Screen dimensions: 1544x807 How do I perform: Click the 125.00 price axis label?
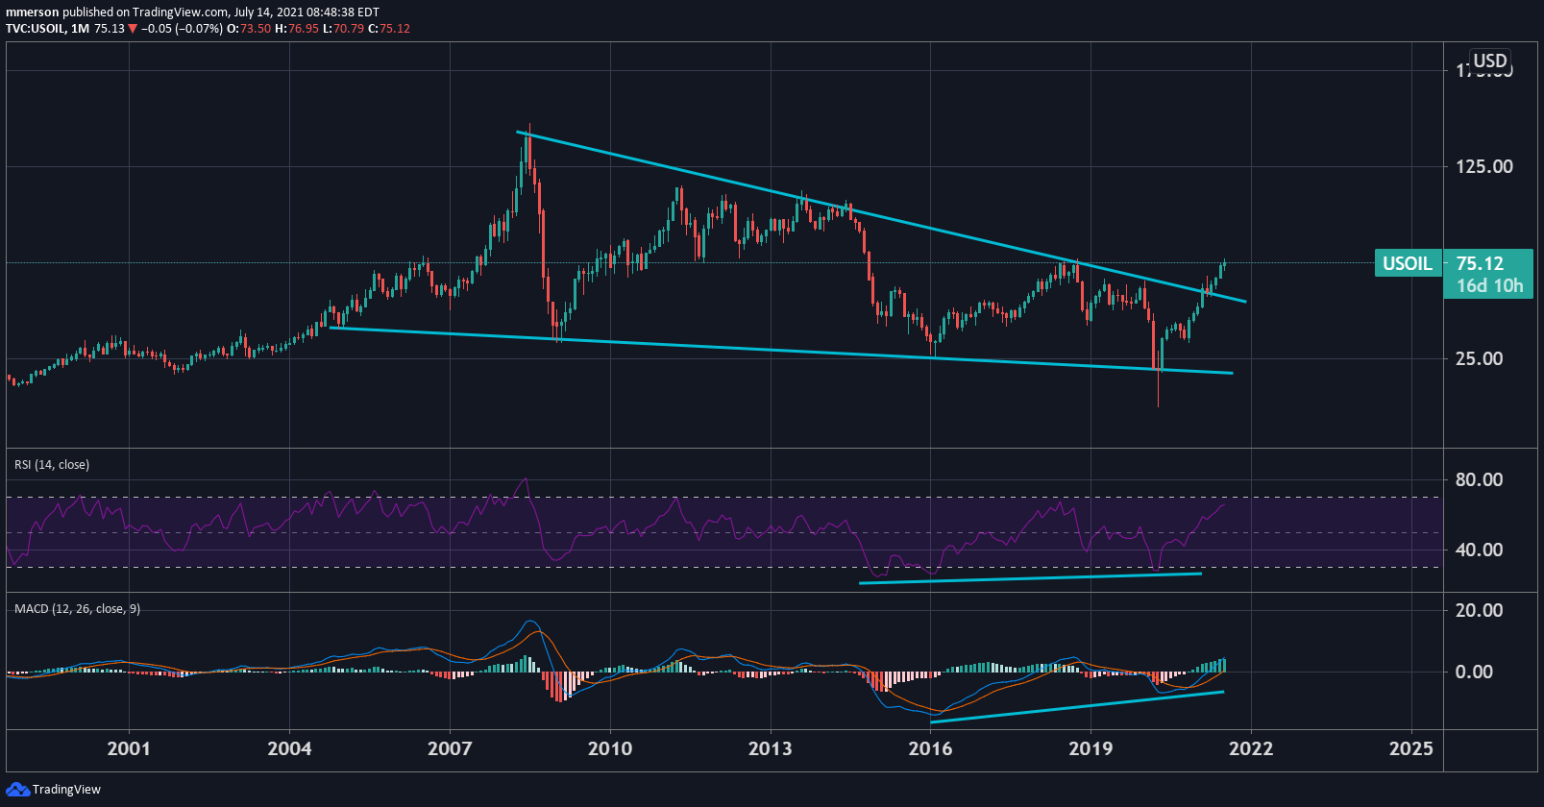[1483, 166]
